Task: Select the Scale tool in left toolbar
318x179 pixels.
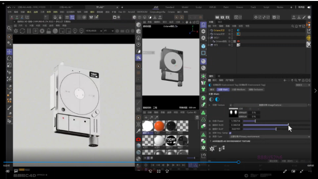Action: 9,65
